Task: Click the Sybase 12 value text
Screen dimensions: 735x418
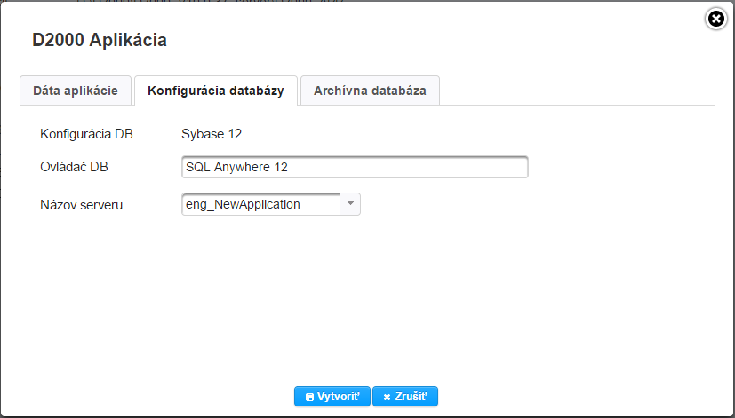Action: [x=212, y=134]
